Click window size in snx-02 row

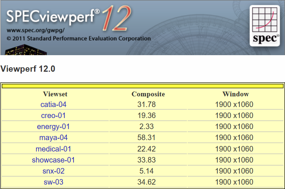(234, 171)
